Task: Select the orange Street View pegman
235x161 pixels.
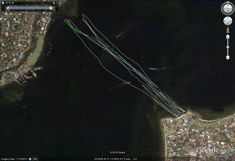Action: pos(228,30)
